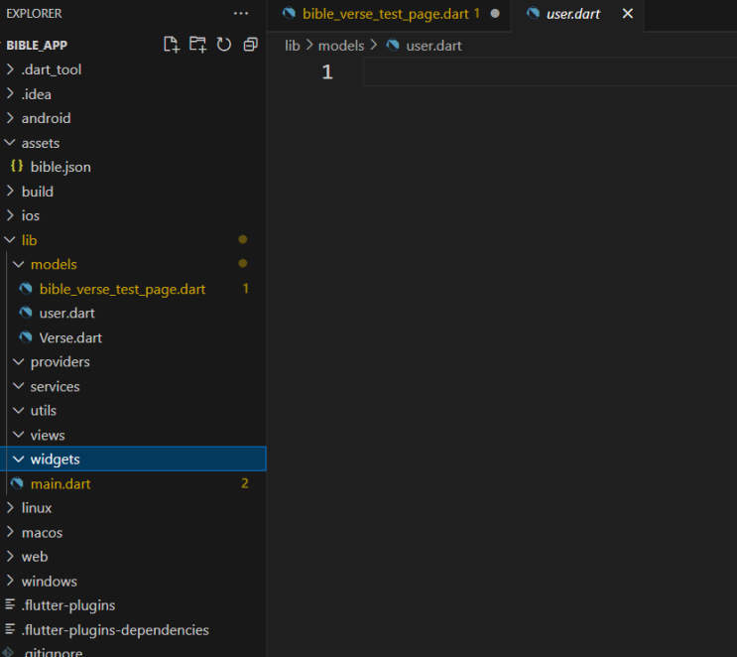
Task: Expand the android folder
Action: [134, 118]
